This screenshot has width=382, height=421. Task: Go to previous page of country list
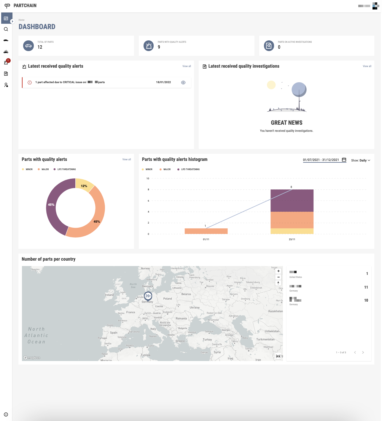click(x=355, y=352)
